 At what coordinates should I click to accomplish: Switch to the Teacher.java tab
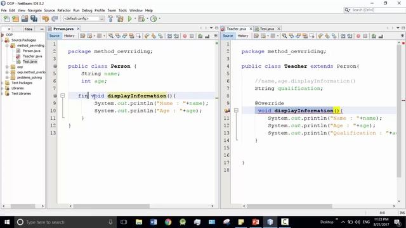click(236, 28)
